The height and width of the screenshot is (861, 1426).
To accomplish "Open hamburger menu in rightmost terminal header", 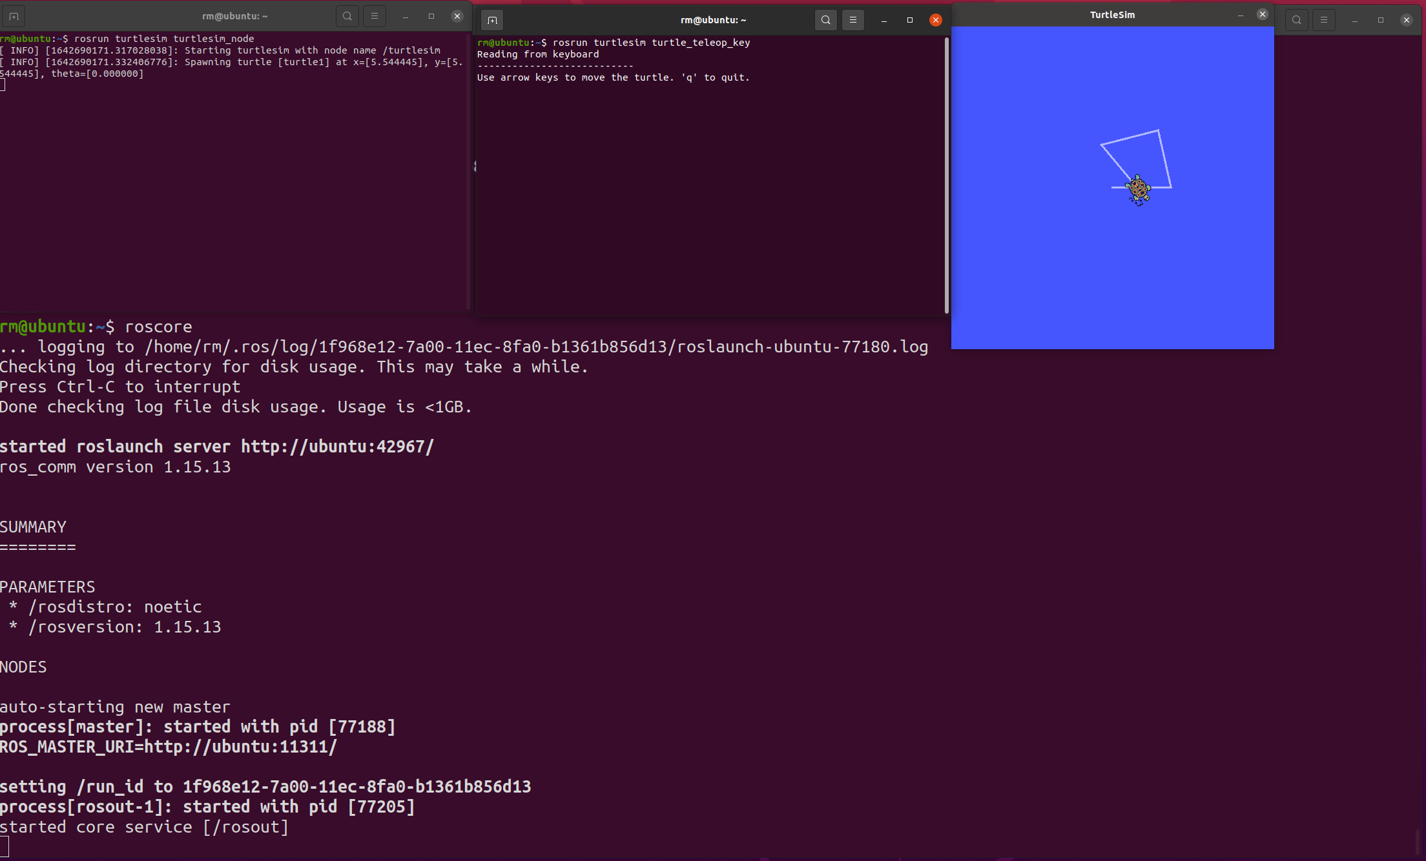I will [1324, 20].
